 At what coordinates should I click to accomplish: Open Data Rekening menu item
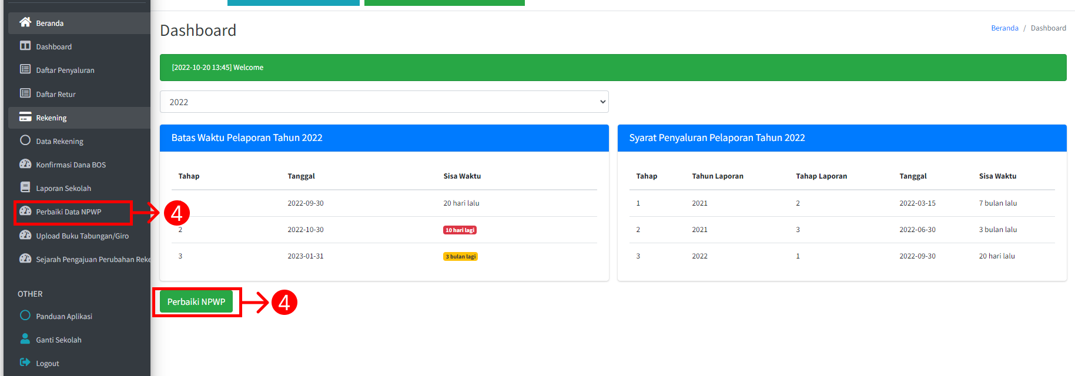(79, 141)
